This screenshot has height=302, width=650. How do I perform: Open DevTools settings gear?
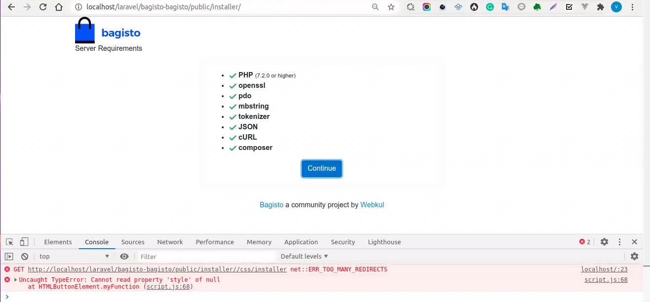pyautogui.click(x=604, y=242)
